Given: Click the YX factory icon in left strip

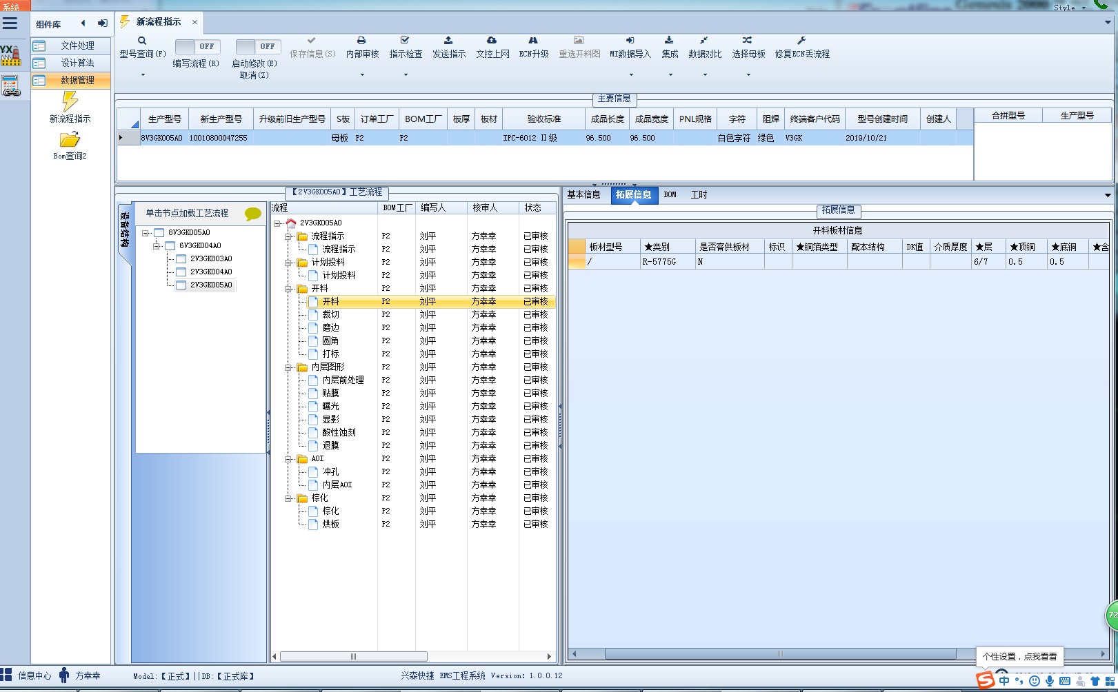Looking at the screenshot, I should [x=10, y=56].
